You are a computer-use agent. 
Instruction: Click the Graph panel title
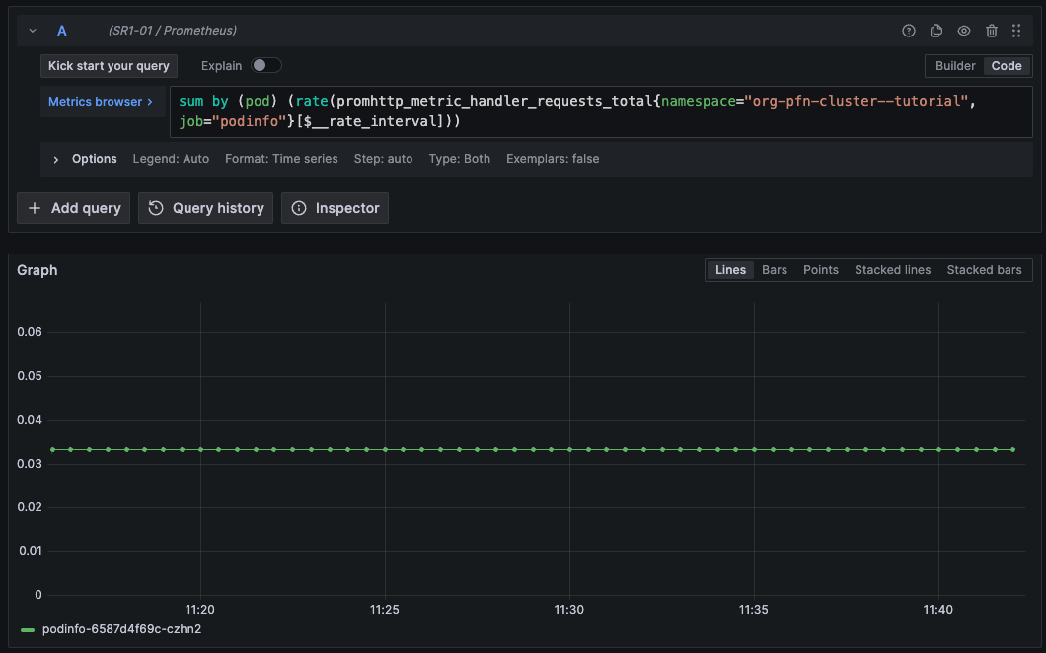tap(37, 270)
